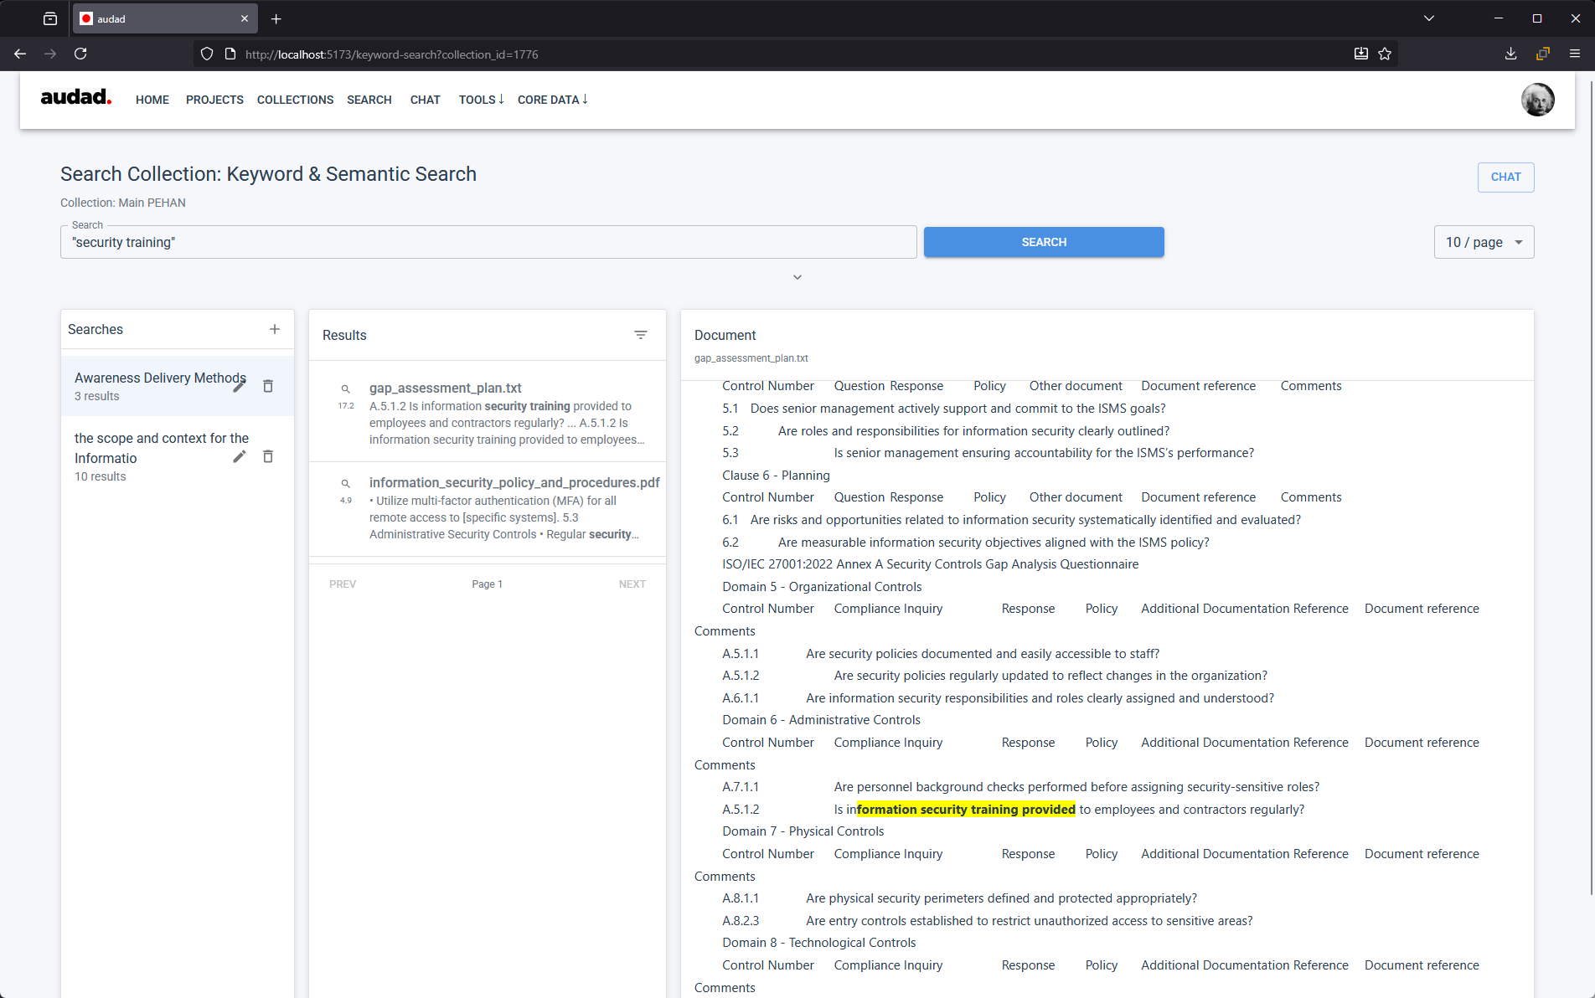Image resolution: width=1595 pixels, height=998 pixels.
Task: Go to the NEXT results page
Action: (632, 584)
